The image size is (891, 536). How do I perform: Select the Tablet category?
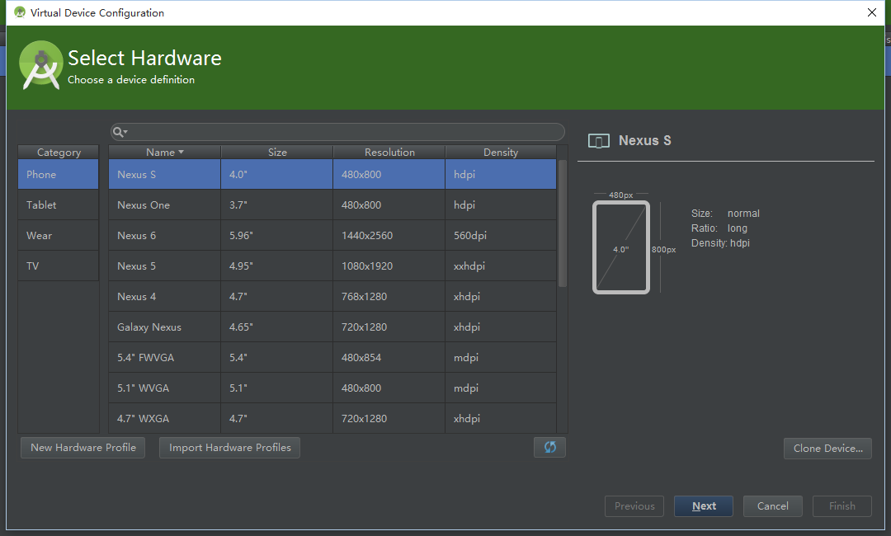[58, 205]
